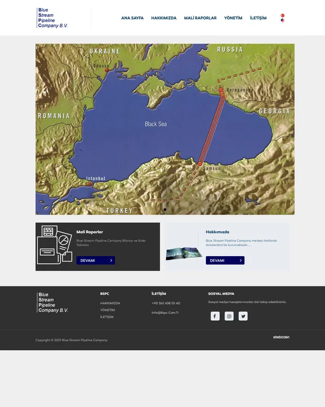Viewport: 325px width, 407px height.
Task: Switch language with the English flag icon
Action: coord(283,20)
